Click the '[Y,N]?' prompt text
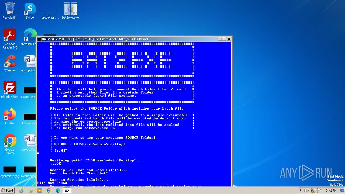 pyautogui.click(x=61, y=151)
